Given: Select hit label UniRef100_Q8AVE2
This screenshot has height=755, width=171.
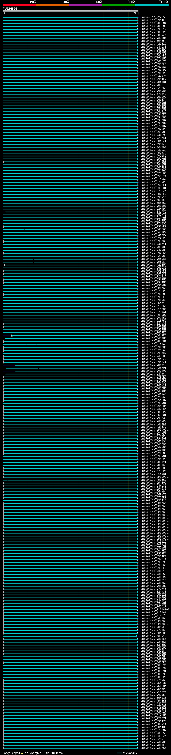Looking at the screenshot, I should (153, 627).
